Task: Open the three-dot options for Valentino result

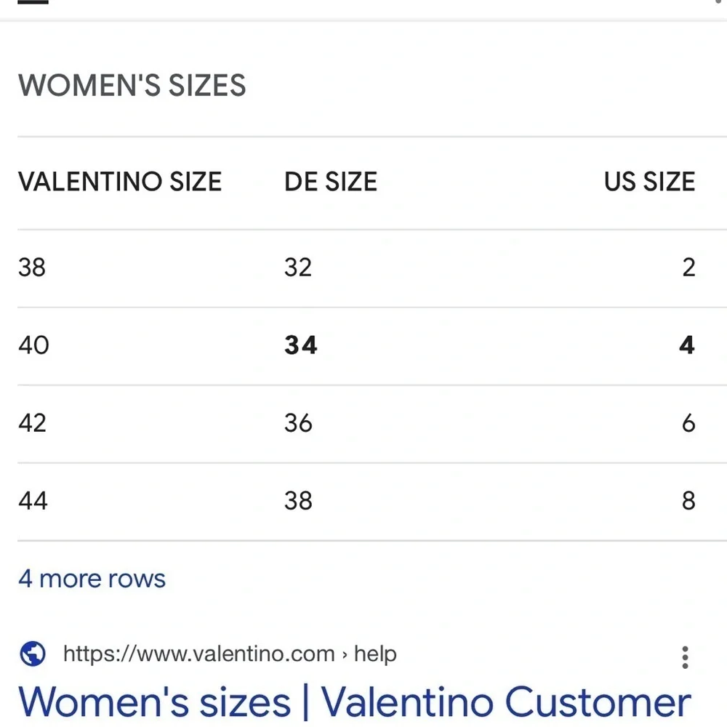Action: (x=684, y=657)
